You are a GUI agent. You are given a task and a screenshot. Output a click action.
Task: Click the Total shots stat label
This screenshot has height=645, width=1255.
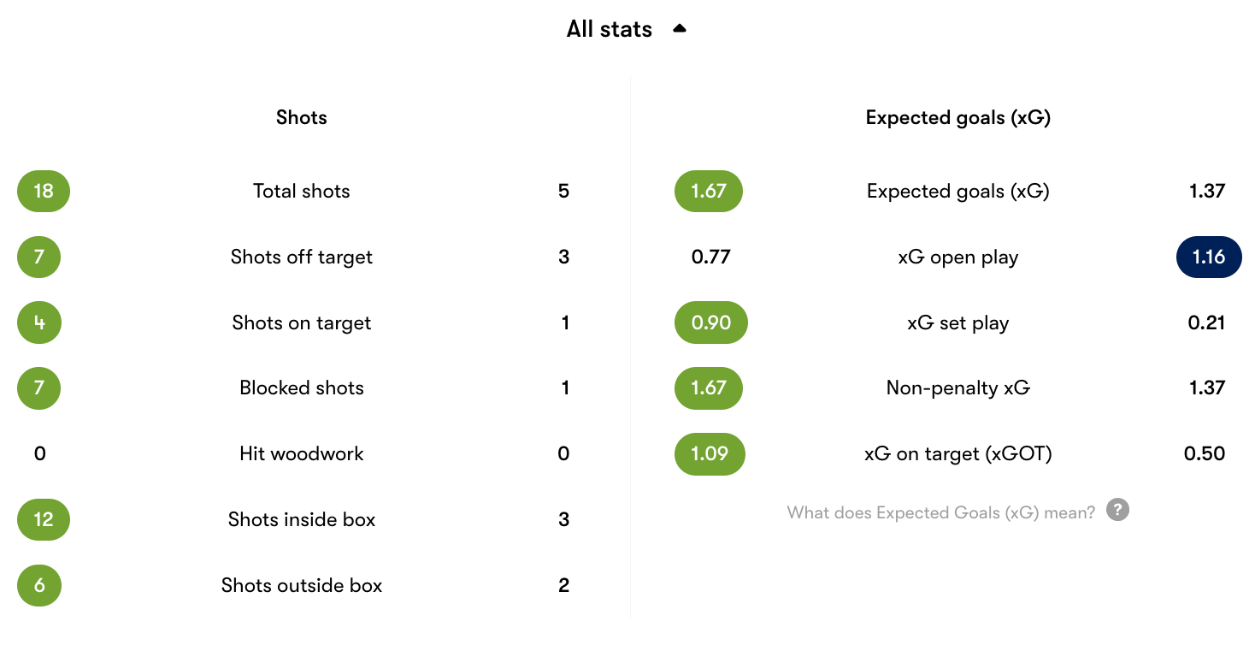pyautogui.click(x=302, y=191)
